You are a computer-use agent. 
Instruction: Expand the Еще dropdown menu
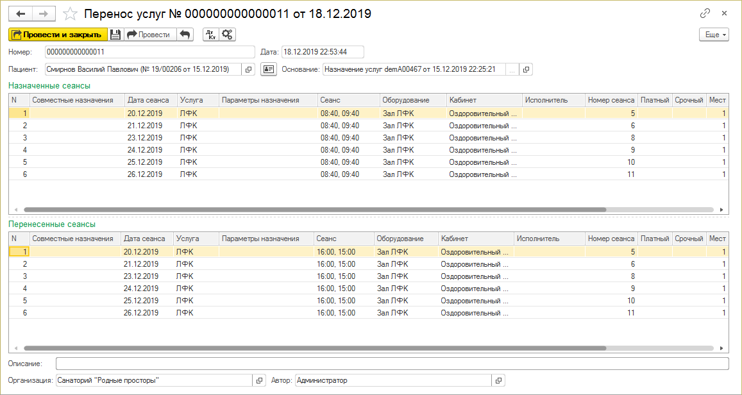pos(714,35)
